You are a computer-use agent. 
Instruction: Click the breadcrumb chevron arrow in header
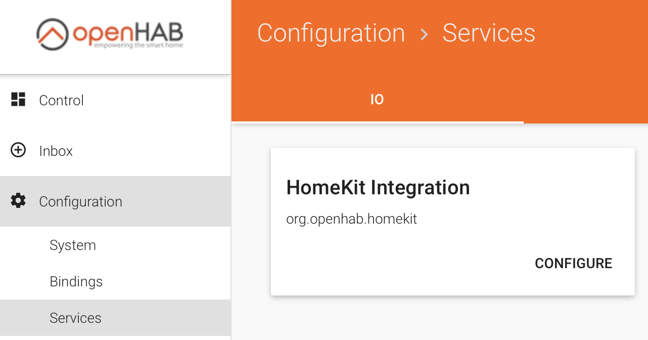point(424,34)
